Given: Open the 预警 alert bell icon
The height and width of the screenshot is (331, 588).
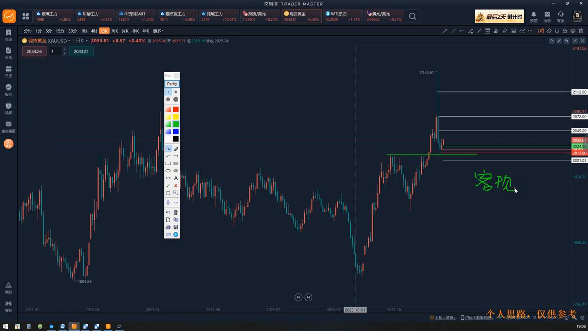Looking at the screenshot, I should pos(533,17).
